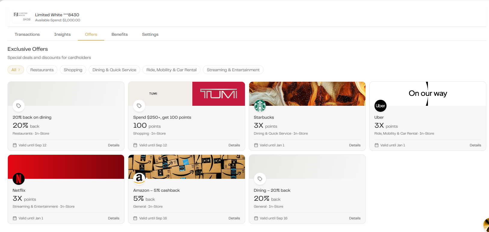This screenshot has height=232, width=489.
Task: Click calendar icon on Netflix offer
Action: click(15, 218)
